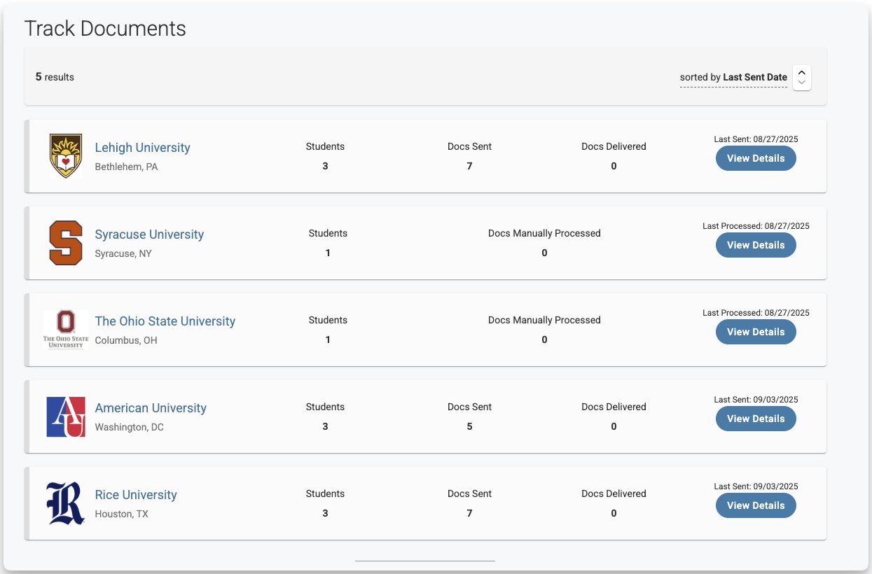The width and height of the screenshot is (872, 574).
Task: Click the American University AU logo
Action: point(66,417)
